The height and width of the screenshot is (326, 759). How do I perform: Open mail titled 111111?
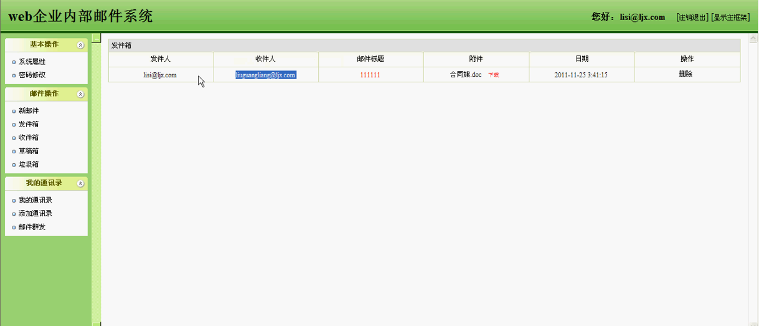tap(370, 75)
